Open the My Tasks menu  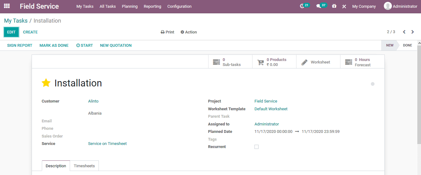(85, 6)
